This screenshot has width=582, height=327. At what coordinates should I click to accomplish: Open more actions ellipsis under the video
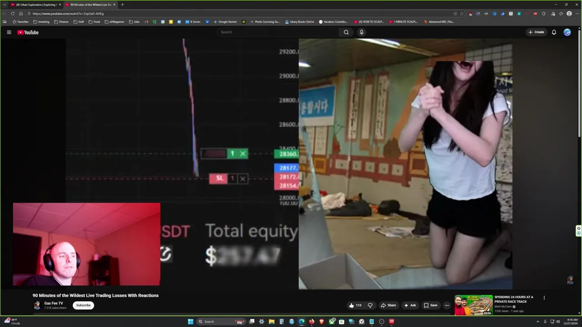(447, 305)
